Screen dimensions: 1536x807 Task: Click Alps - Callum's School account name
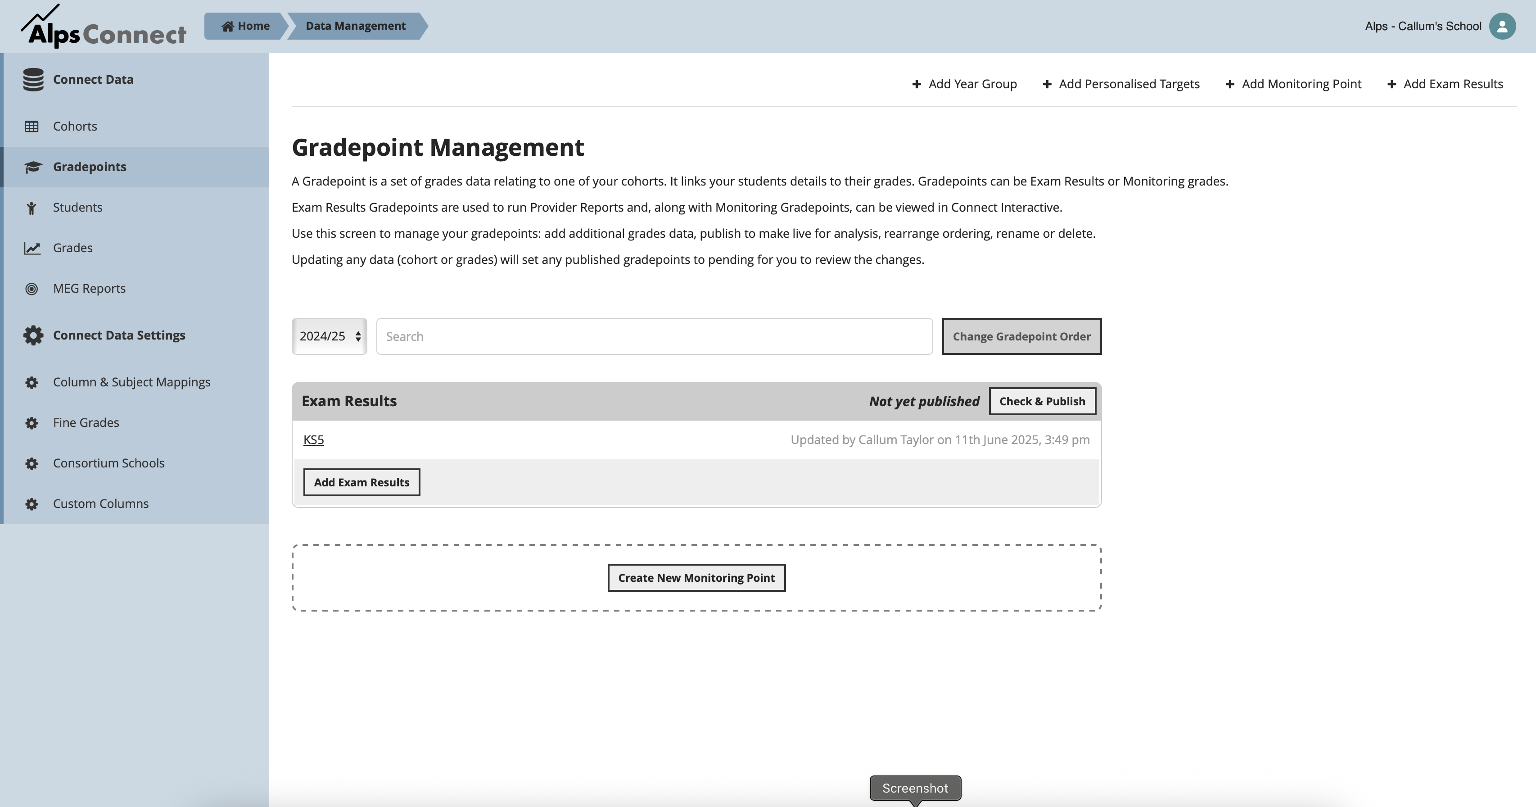[x=1423, y=26]
